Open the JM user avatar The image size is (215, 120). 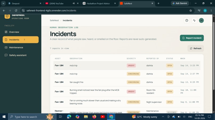[201, 20]
